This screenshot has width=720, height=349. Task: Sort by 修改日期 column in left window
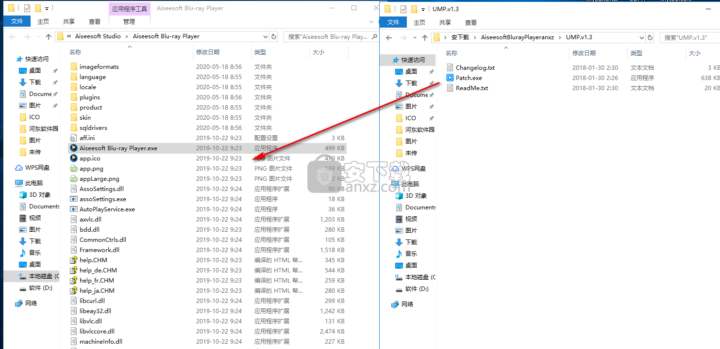208,52
